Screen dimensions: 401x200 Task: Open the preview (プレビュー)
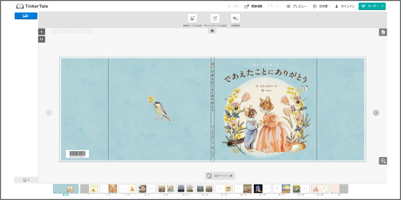(296, 6)
